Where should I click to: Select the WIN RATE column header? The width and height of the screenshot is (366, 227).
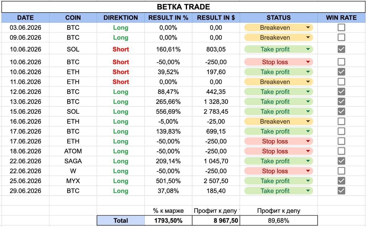(x=341, y=18)
